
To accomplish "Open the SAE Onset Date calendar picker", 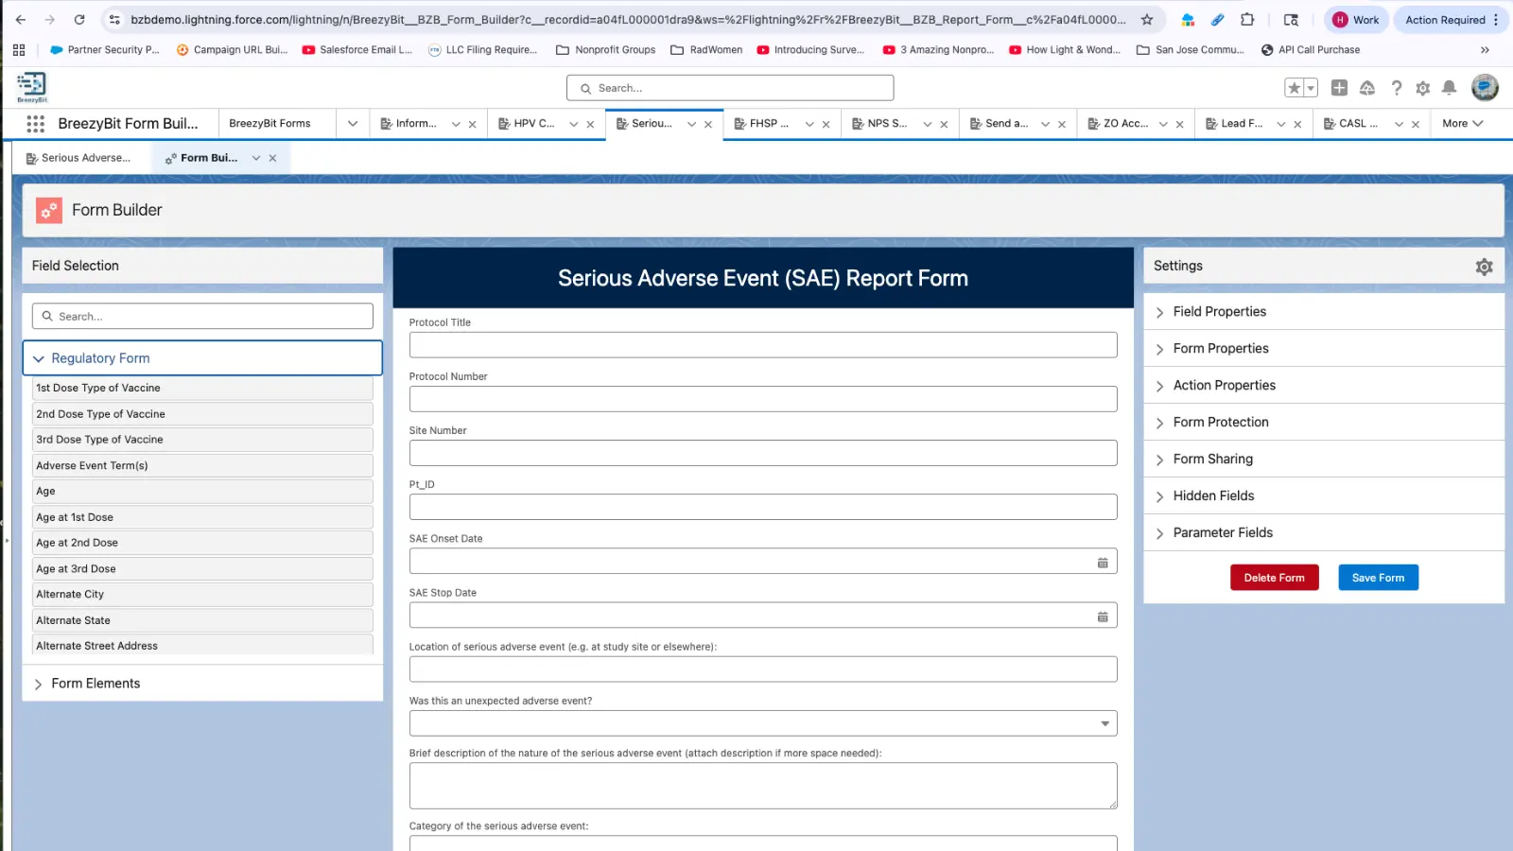I will click(1103, 561).
